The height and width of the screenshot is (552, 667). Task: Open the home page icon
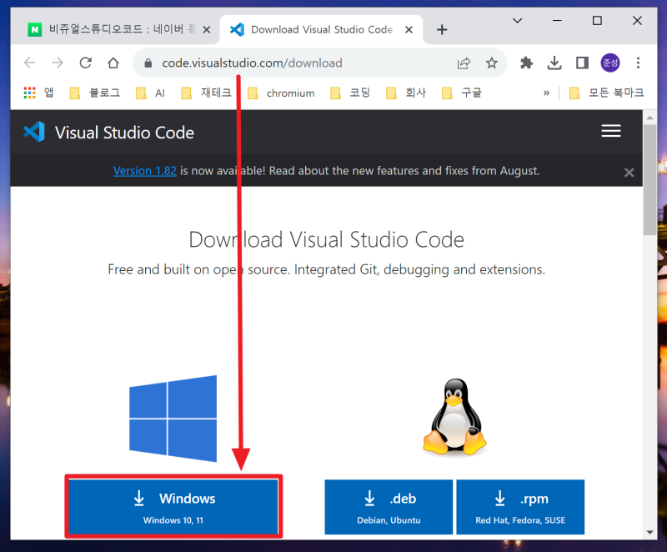click(113, 63)
